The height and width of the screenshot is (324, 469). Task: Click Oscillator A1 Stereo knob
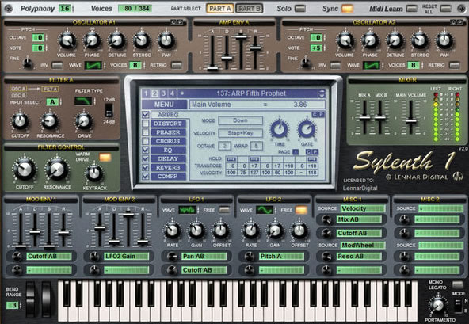coord(142,40)
